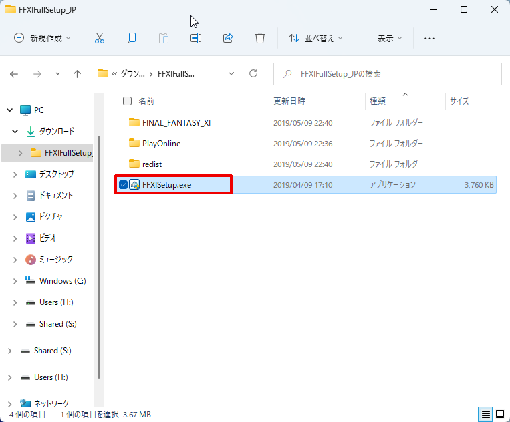Go forward with the right arrow
The width and height of the screenshot is (510, 422).
click(x=37, y=74)
